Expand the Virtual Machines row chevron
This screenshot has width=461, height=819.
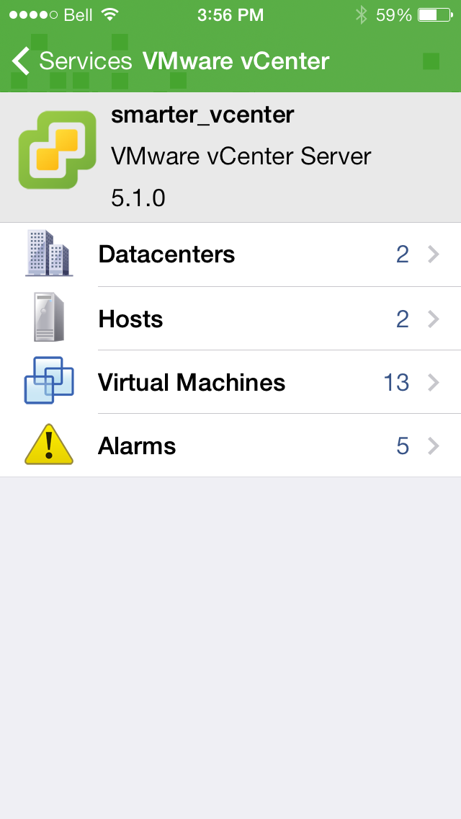(433, 382)
